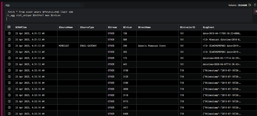Click ExtractorID 161 in the EvtLen 443 row
This screenshot has height=116, width=257.
[182, 64]
